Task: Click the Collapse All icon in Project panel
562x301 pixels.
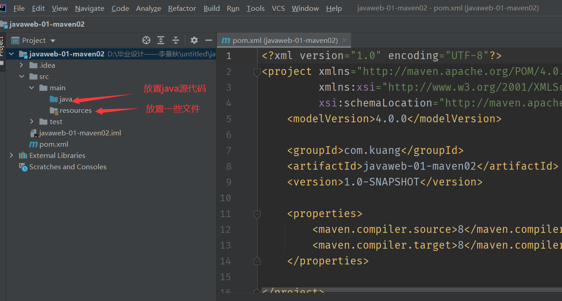Action: pyautogui.click(x=176, y=40)
